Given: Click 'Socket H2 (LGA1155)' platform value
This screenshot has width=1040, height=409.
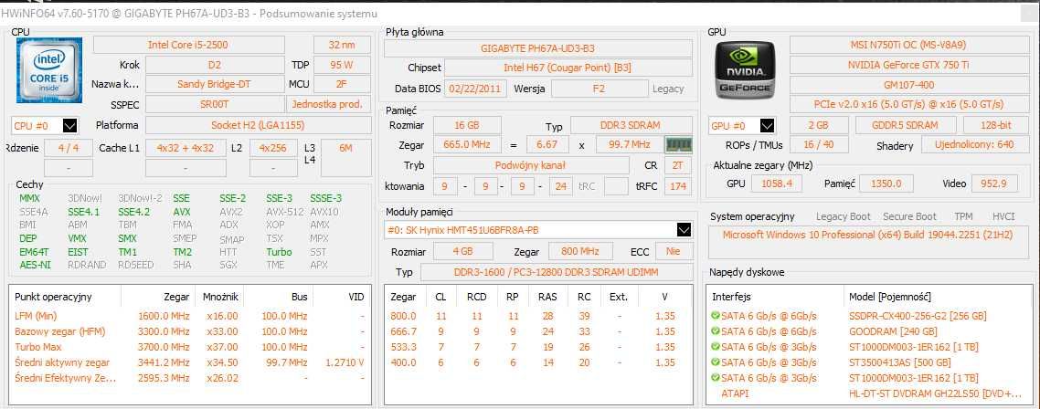Looking at the screenshot, I should pyautogui.click(x=258, y=125).
